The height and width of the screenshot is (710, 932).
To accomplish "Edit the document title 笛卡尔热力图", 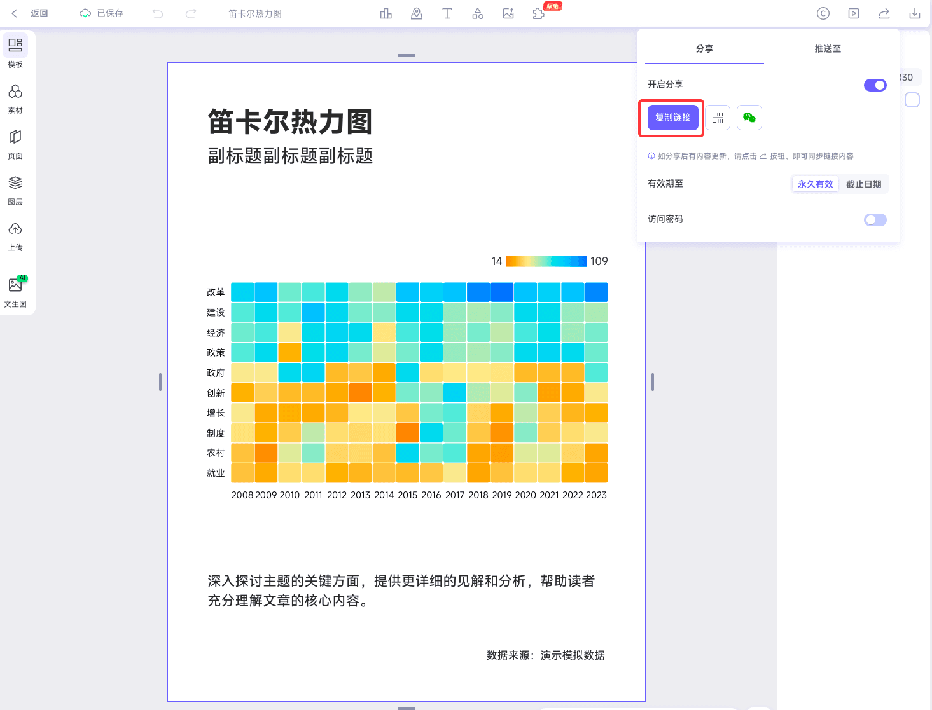I will pos(255,13).
